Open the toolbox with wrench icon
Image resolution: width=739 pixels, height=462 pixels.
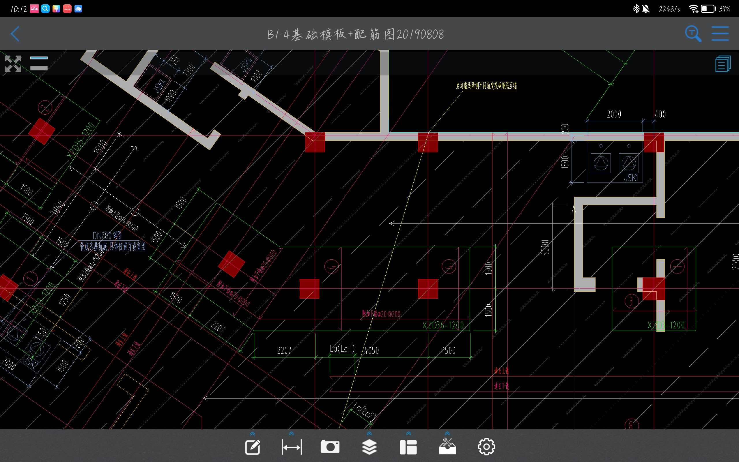(x=447, y=446)
